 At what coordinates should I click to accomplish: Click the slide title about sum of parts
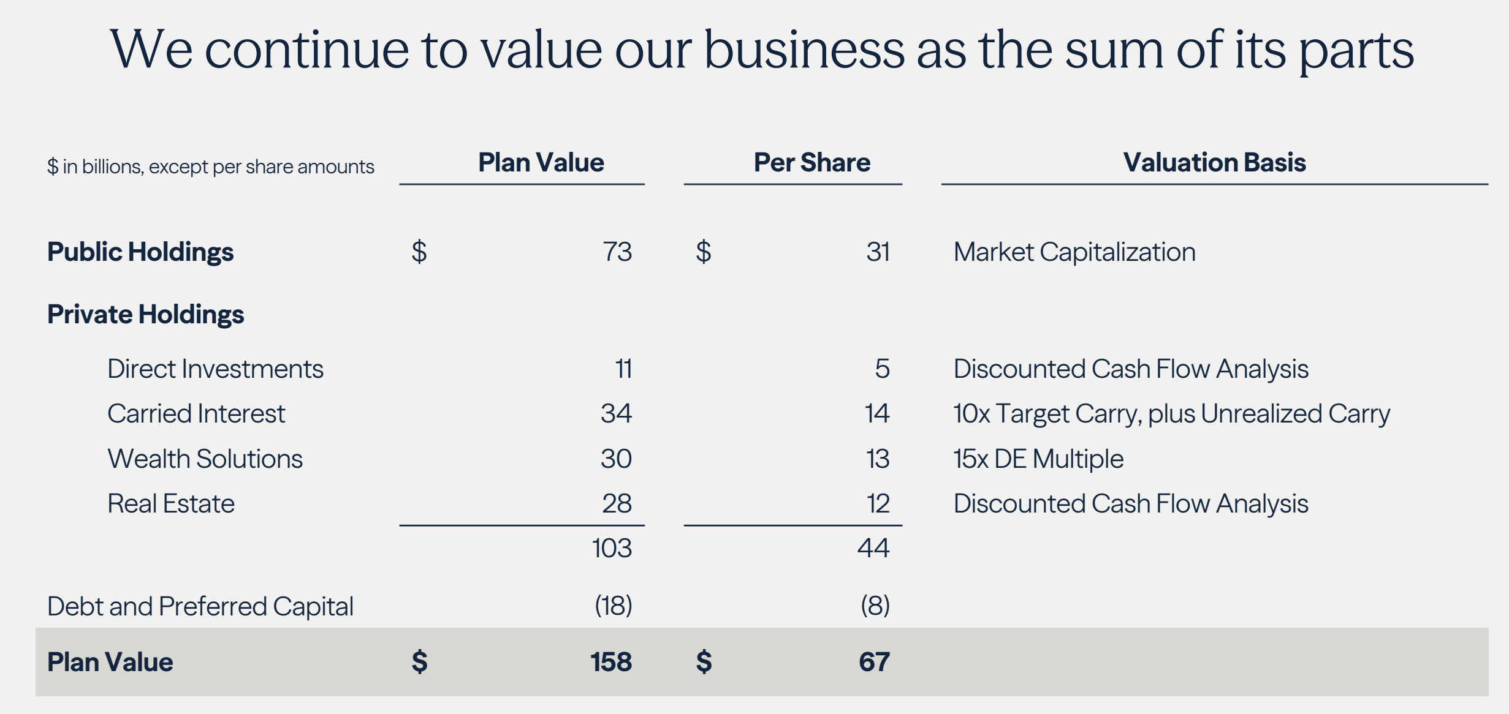click(762, 50)
